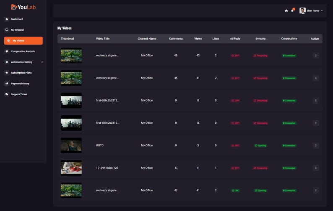Open thumbnail of video with 45 comments
This screenshot has width=333, height=211.
[71, 78]
